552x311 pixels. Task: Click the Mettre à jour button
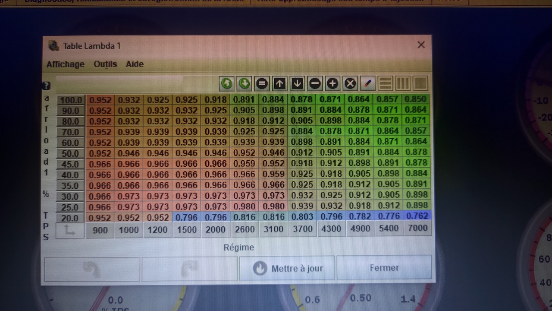pyautogui.click(x=287, y=268)
